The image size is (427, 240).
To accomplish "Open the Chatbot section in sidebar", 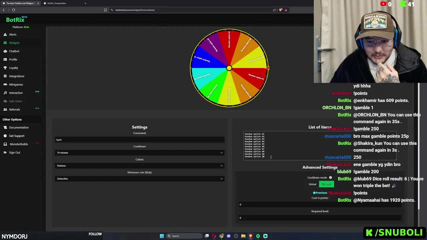I will tap(14, 51).
